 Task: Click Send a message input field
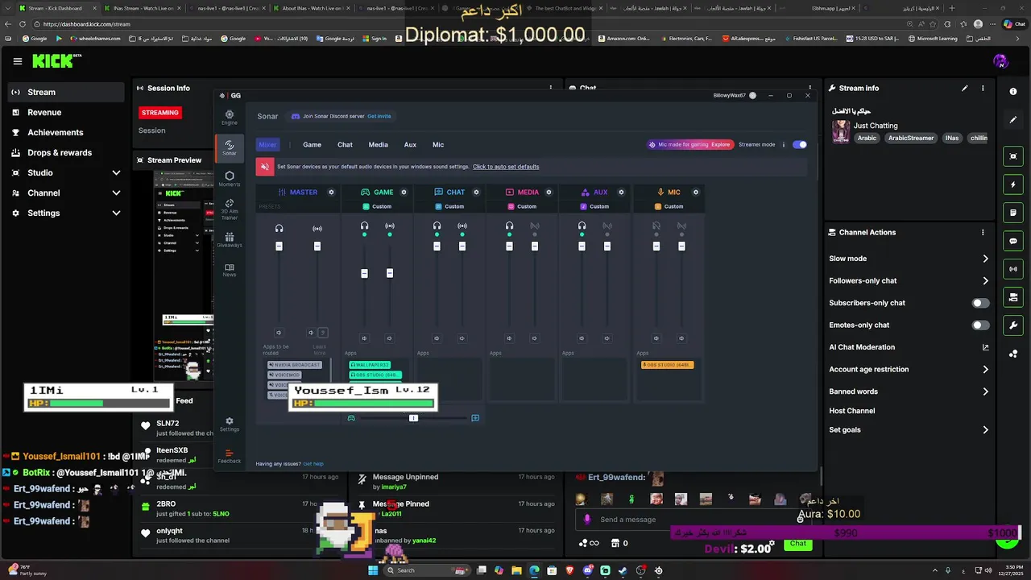(693, 520)
